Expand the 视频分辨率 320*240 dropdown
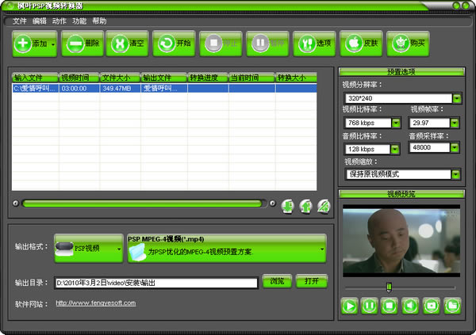Viewport: 476px width, 335px height. click(x=456, y=99)
